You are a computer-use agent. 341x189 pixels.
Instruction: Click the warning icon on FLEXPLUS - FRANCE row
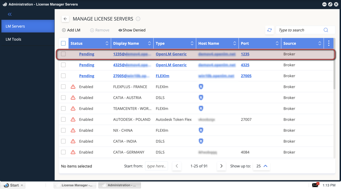73,87
